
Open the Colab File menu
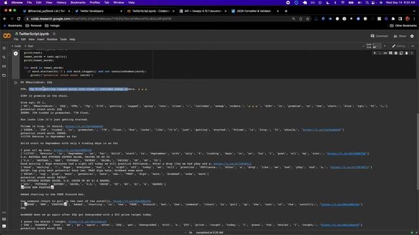click(x=16, y=39)
